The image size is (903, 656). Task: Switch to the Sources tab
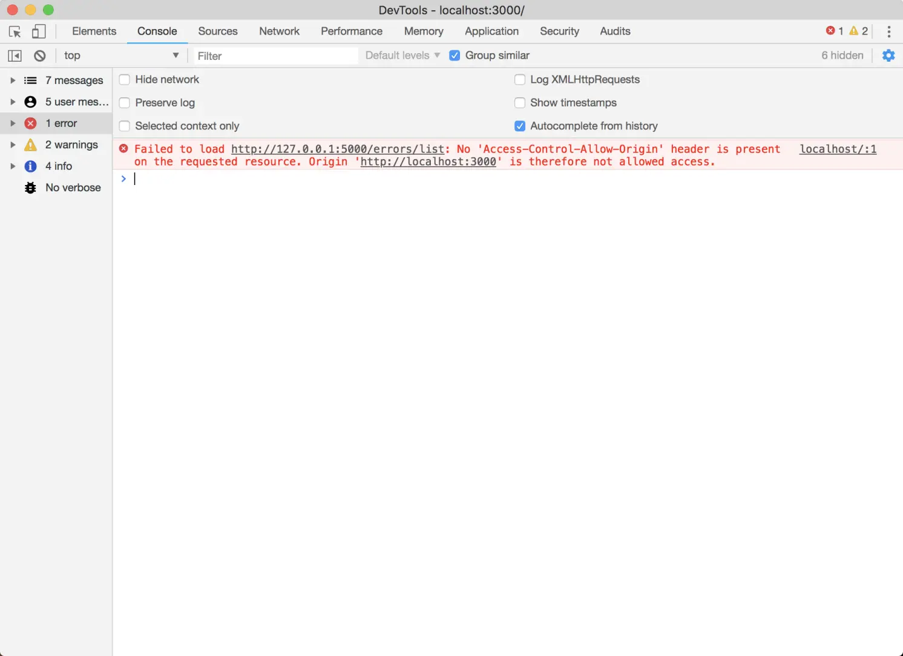(218, 31)
